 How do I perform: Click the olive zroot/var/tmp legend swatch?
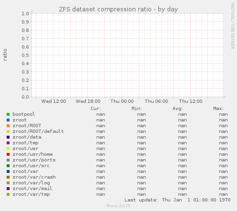tap(8, 194)
